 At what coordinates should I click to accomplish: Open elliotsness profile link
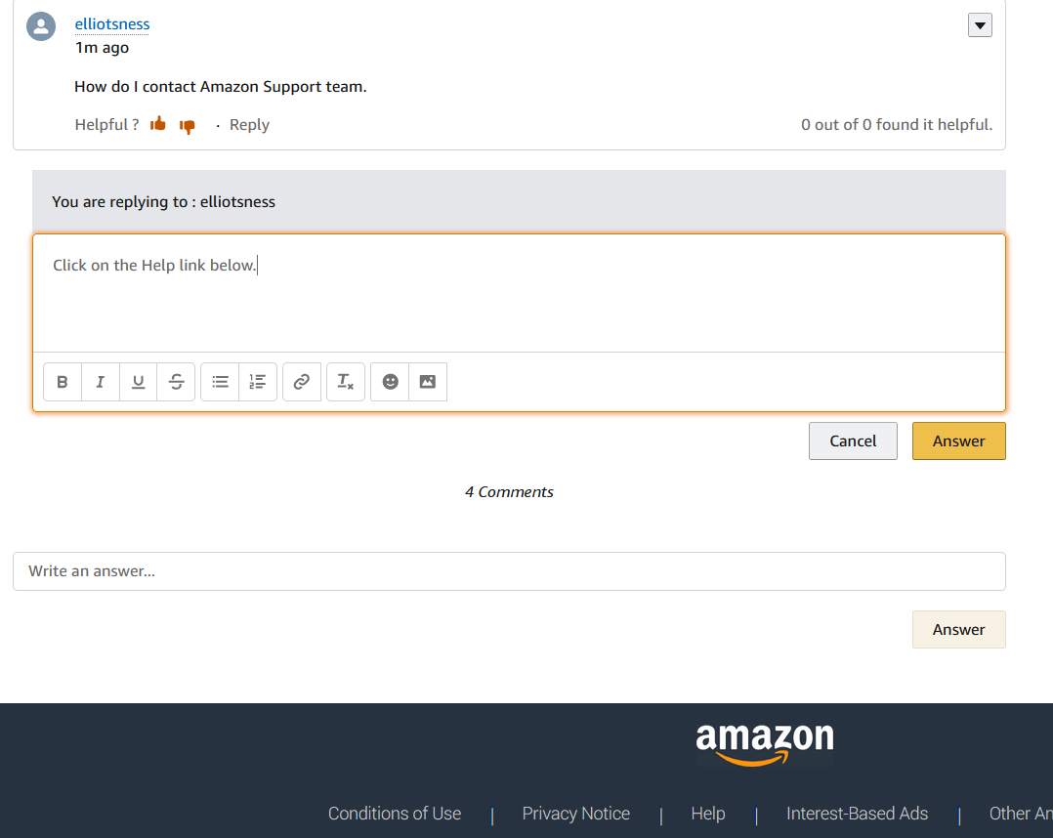[x=112, y=24]
